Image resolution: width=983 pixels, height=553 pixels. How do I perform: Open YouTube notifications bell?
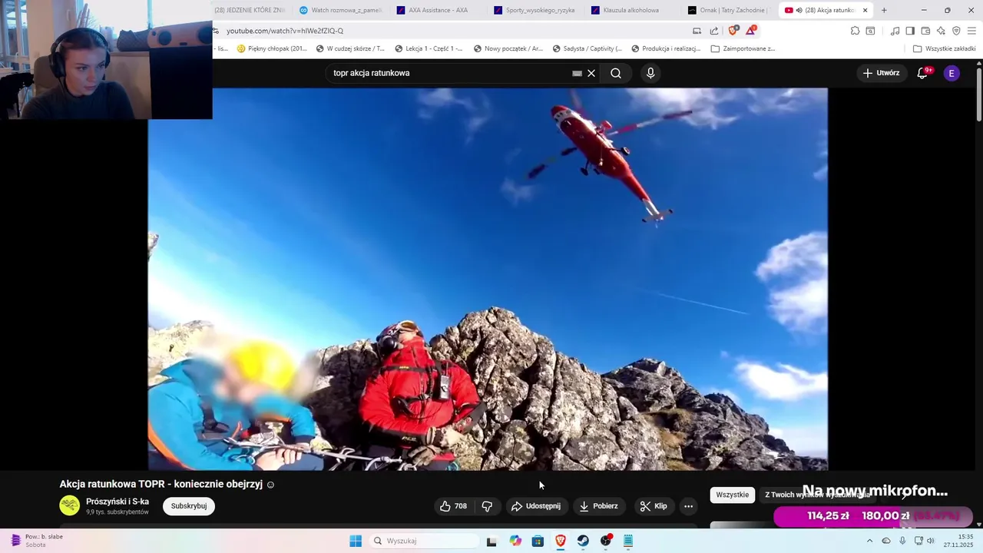click(x=922, y=73)
